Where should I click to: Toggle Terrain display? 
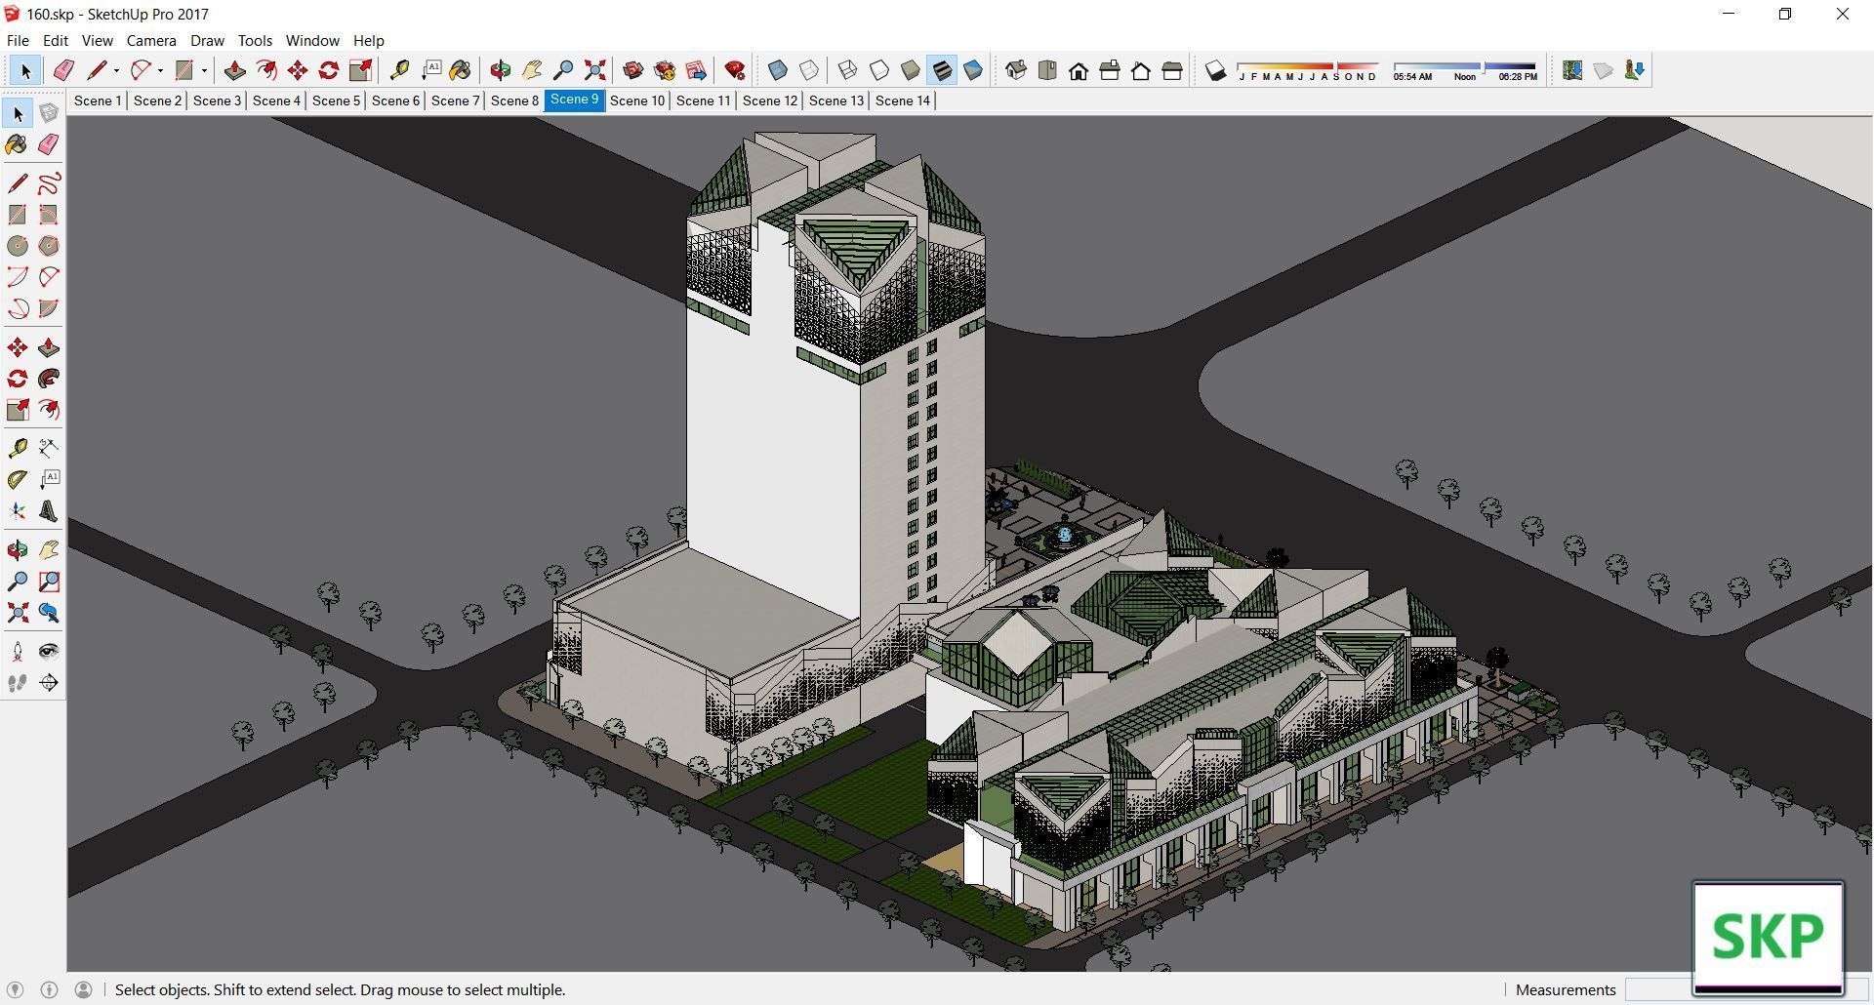point(1604,70)
